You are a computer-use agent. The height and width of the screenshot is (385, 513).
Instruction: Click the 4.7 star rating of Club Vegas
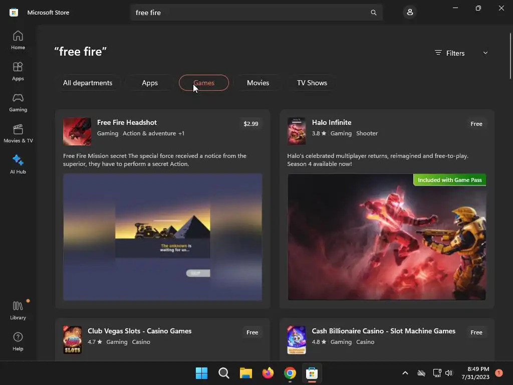pyautogui.click(x=95, y=342)
